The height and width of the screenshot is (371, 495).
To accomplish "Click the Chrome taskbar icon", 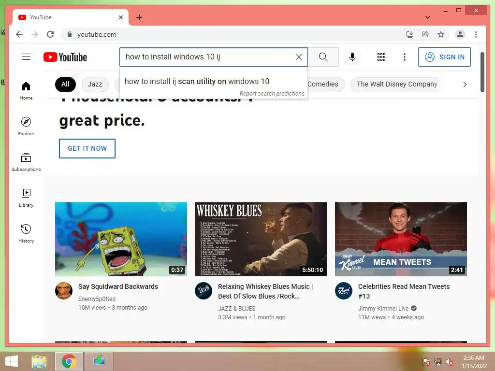I will coord(69,361).
